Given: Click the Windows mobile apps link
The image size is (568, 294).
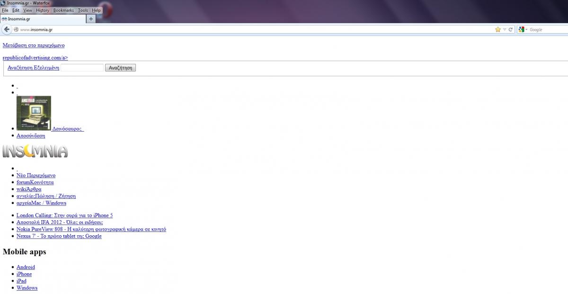Looking at the screenshot, I should click(27, 288).
